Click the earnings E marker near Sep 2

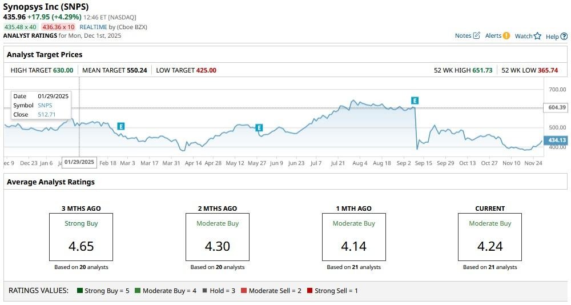coord(415,101)
